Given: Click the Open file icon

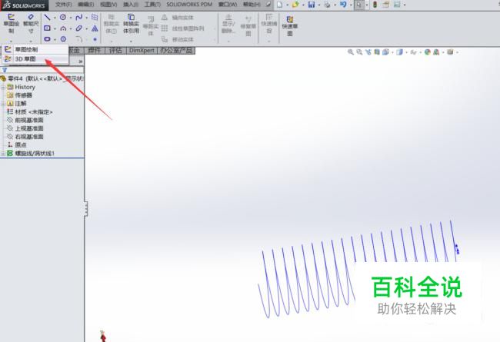Looking at the screenshot, I should click(x=295, y=5).
